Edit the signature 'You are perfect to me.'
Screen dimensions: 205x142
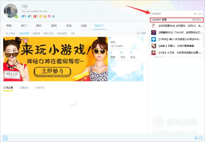pos(34,11)
